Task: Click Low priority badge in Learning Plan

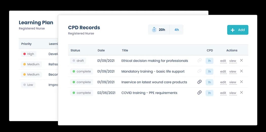Action: tap(28, 85)
